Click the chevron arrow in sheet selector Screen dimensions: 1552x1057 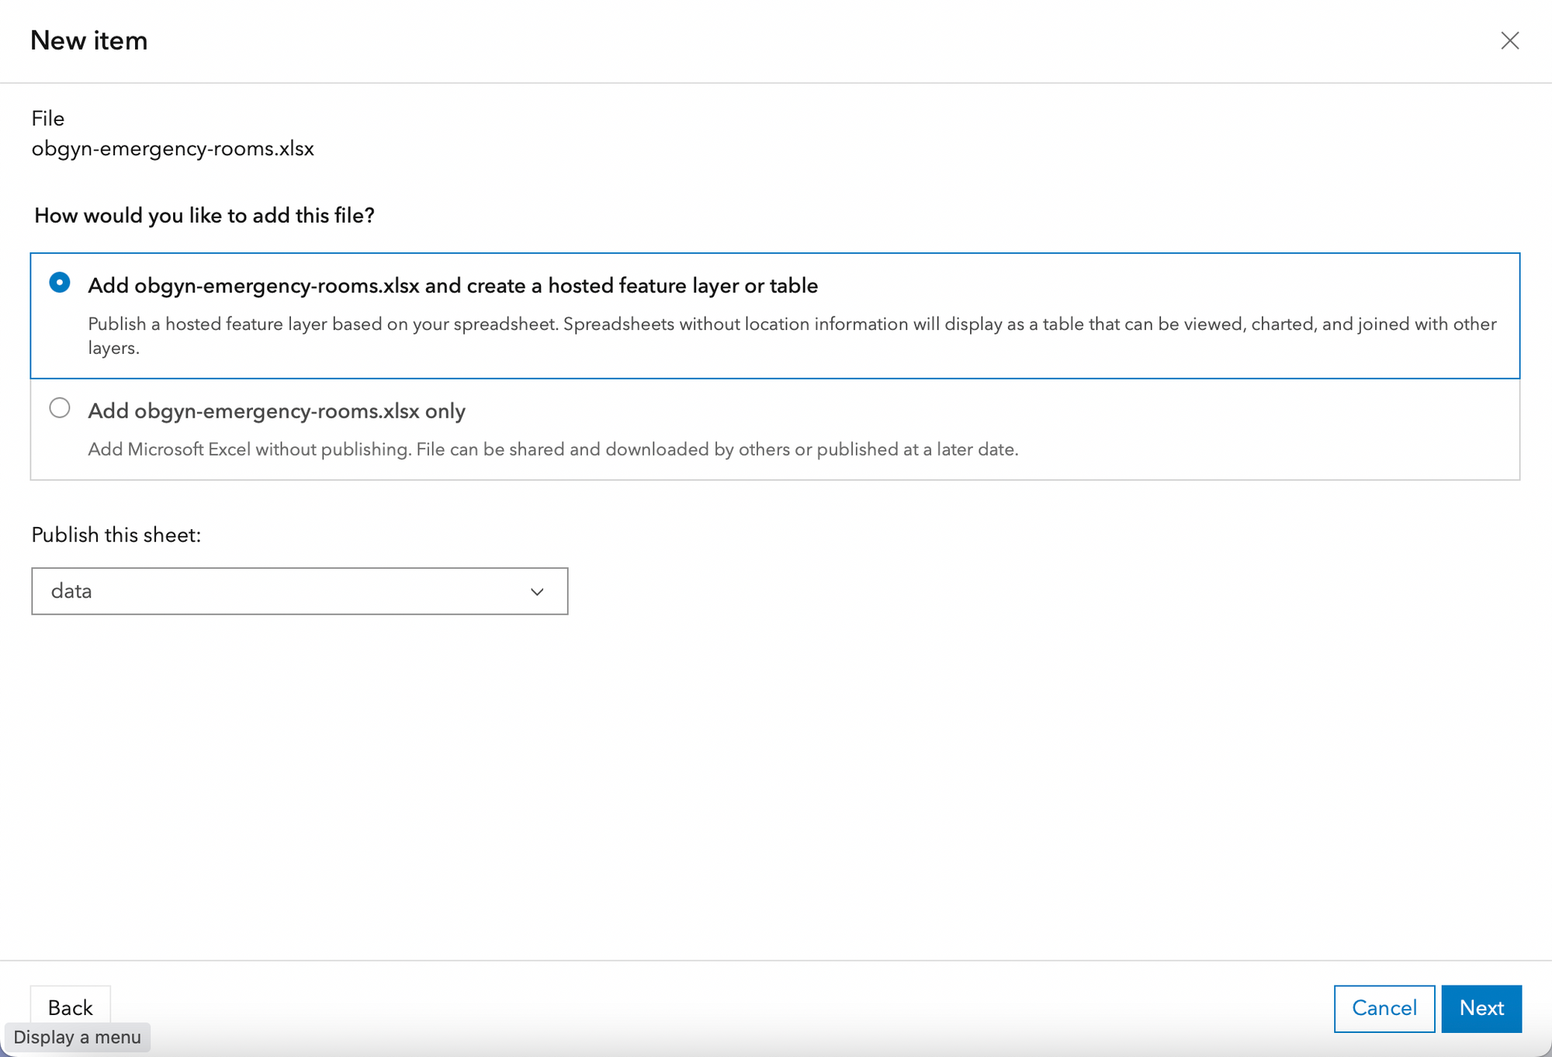pyautogui.click(x=537, y=592)
